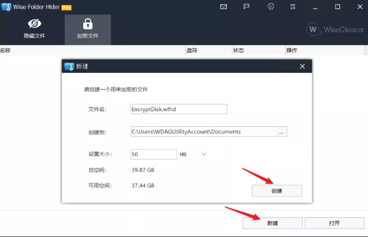Click the mail envelope icon in title bar
Screen dimensions: 368x237
(224, 6)
